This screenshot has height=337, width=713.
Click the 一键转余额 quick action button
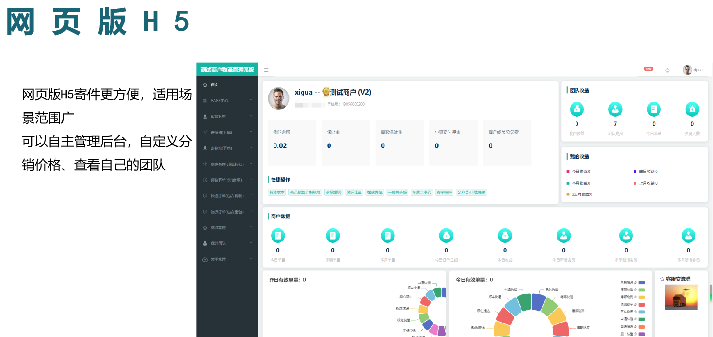pos(397,193)
